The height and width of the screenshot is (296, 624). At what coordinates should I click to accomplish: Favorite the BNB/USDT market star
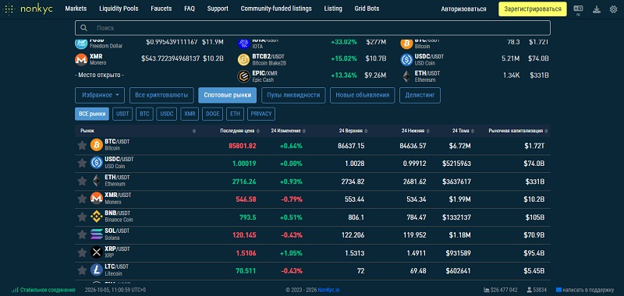(82, 217)
